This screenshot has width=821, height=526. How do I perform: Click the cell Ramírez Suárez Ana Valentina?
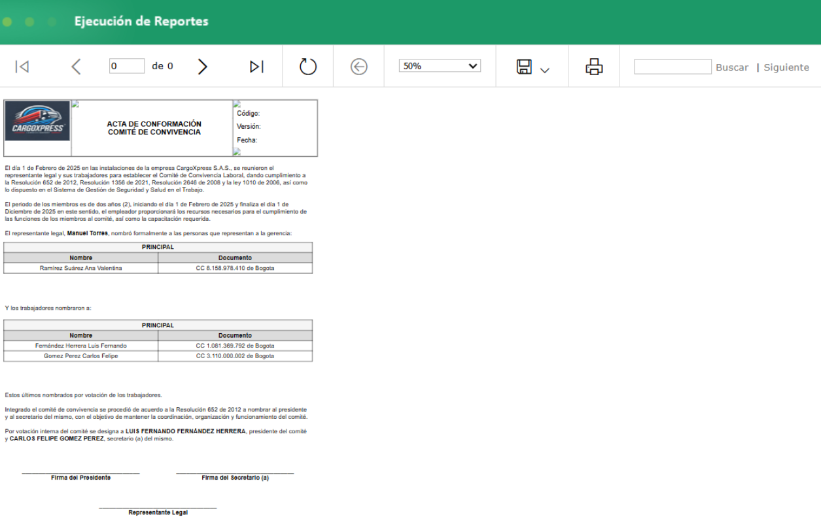80,268
